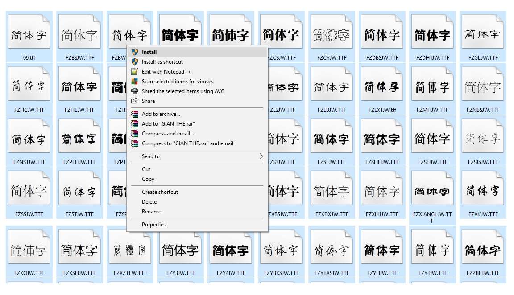Select the 09.ttf font file icon

coord(29,32)
